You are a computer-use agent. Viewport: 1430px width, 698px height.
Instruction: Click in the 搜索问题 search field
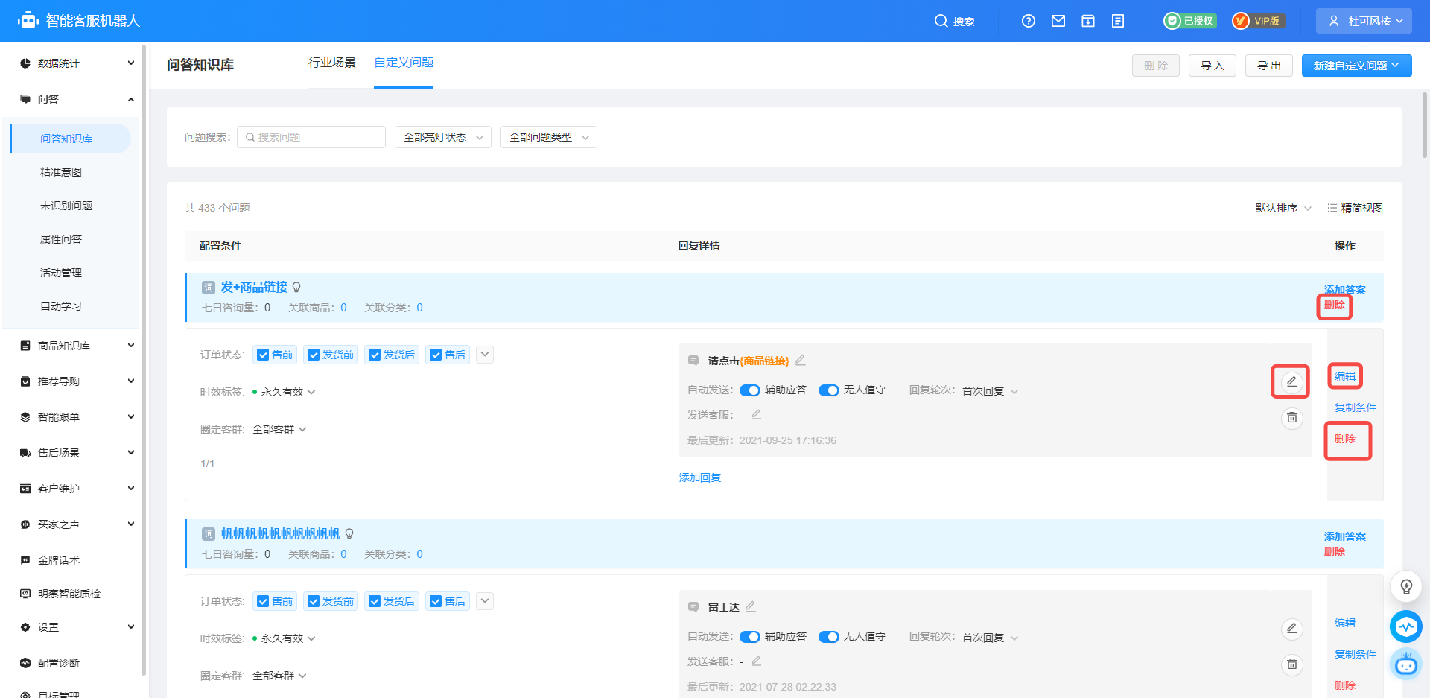(x=311, y=137)
